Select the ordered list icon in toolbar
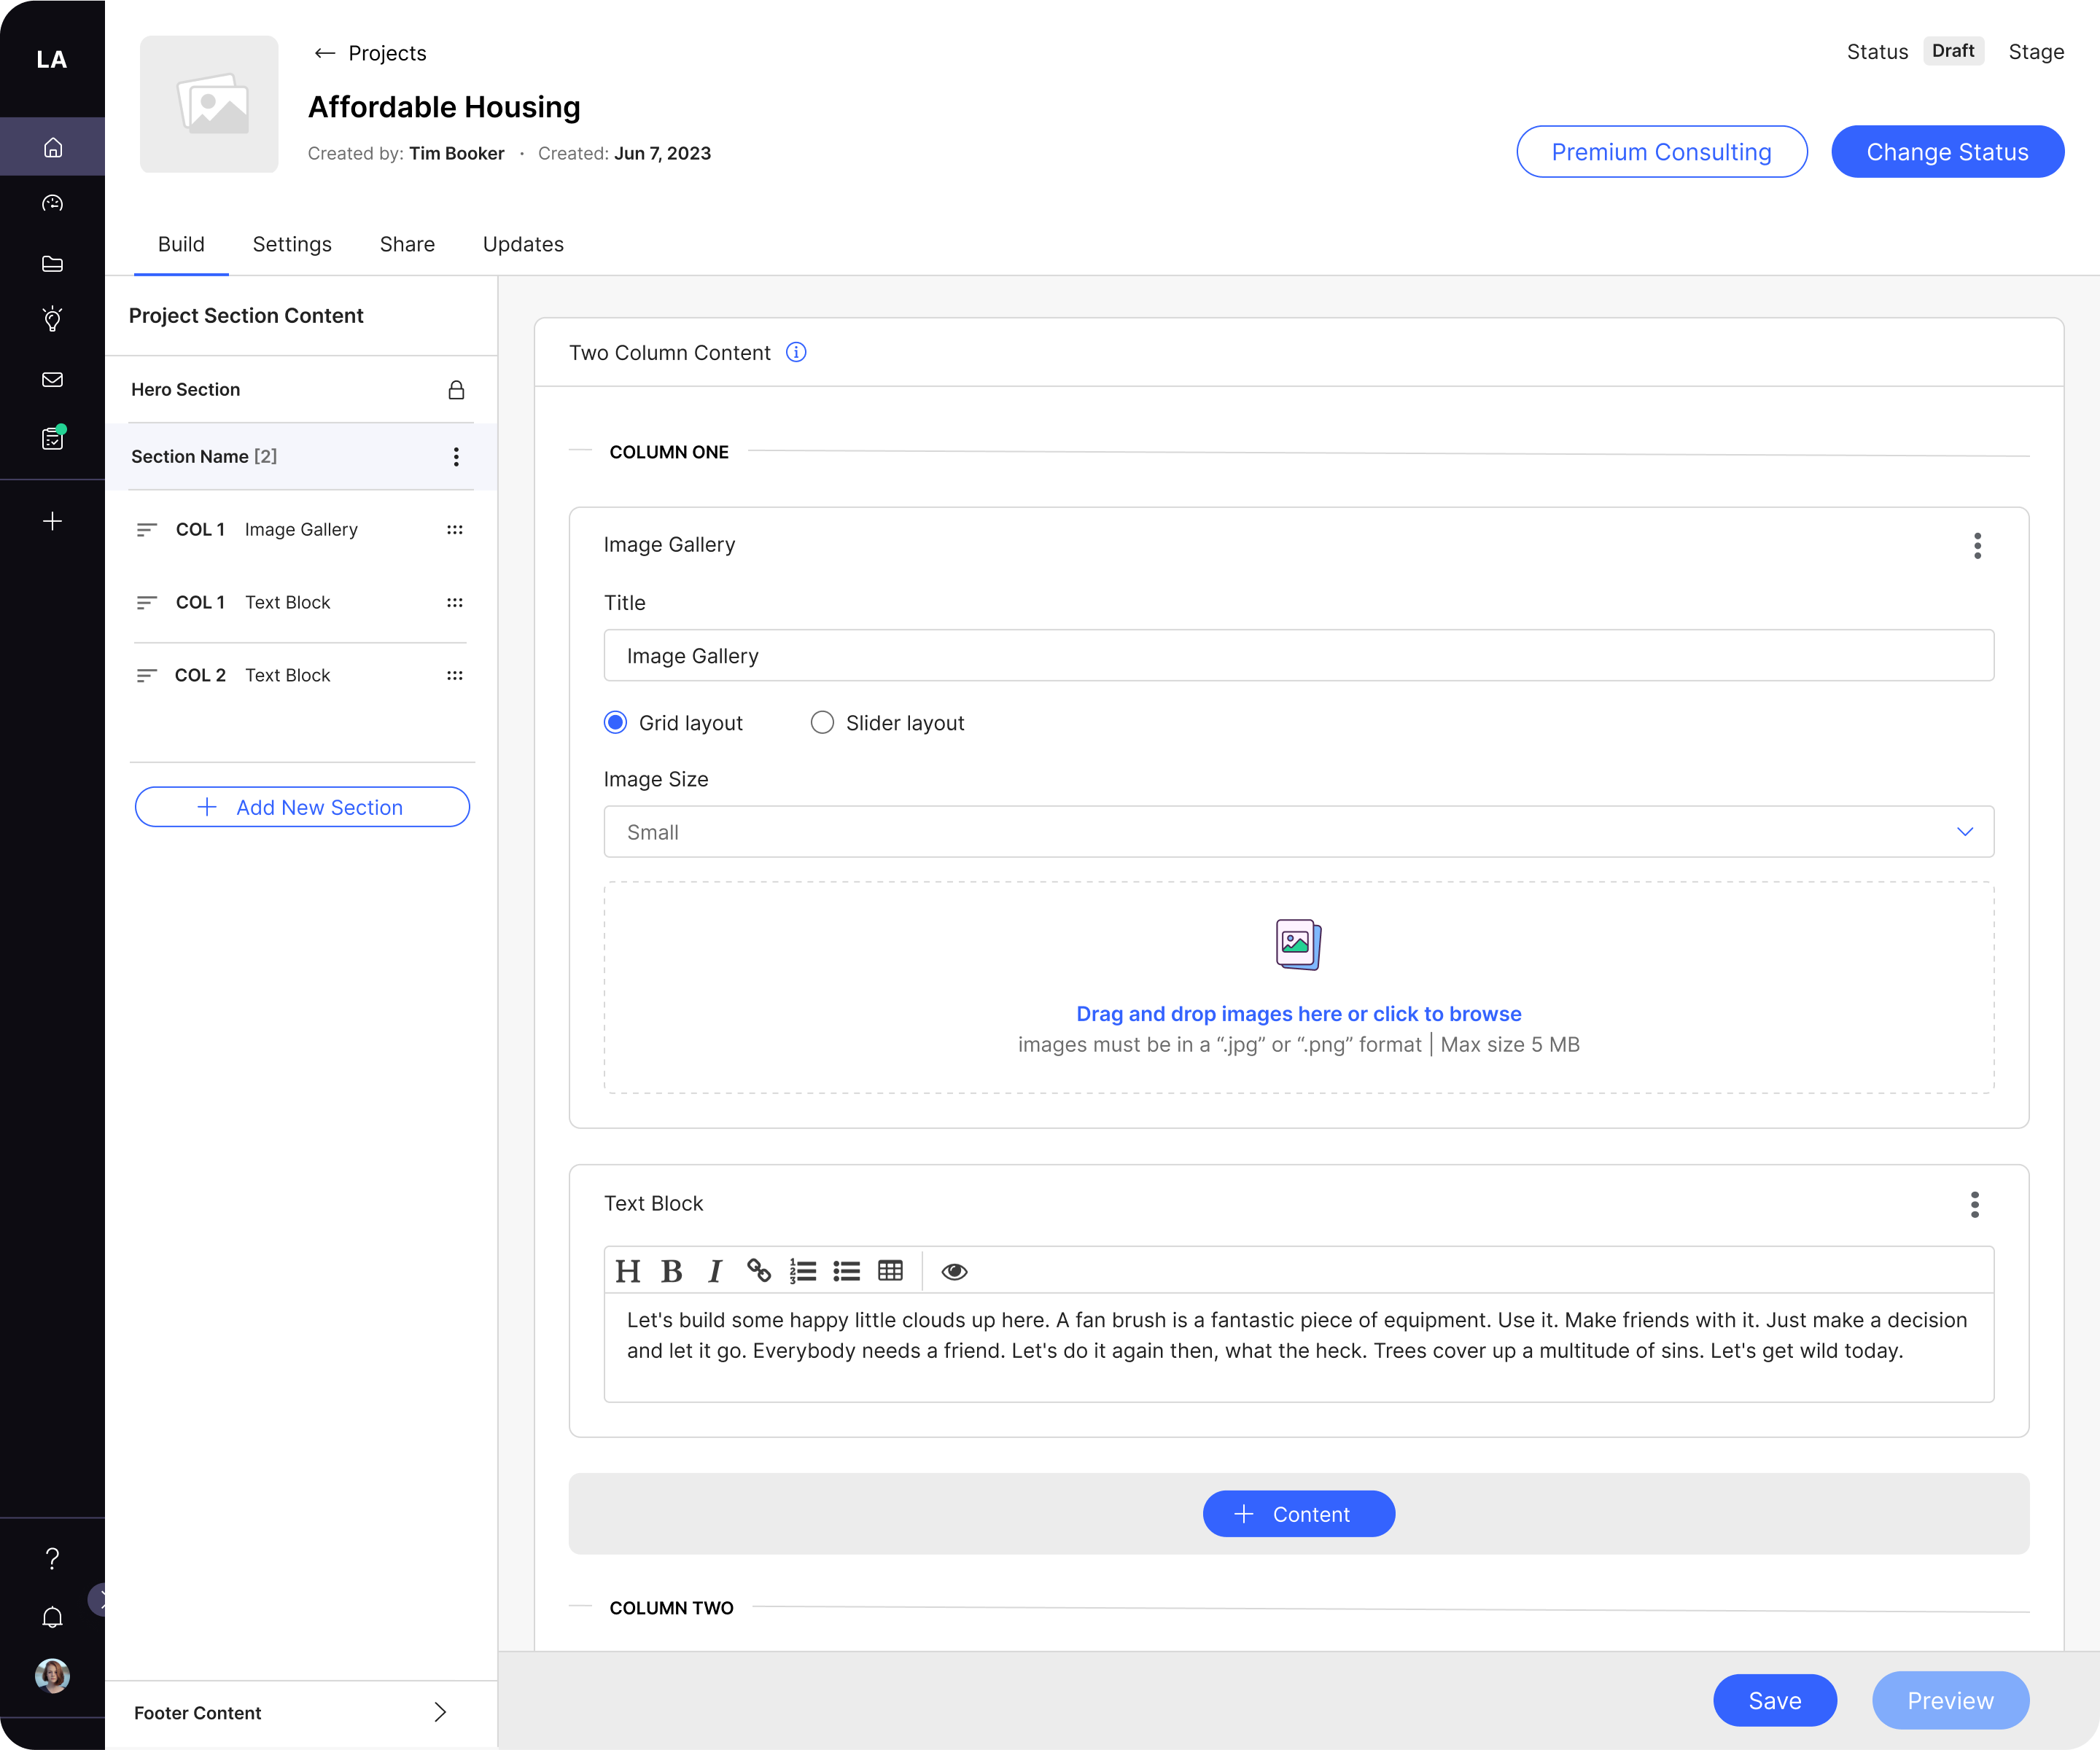This screenshot has height=1750, width=2100. (x=801, y=1270)
